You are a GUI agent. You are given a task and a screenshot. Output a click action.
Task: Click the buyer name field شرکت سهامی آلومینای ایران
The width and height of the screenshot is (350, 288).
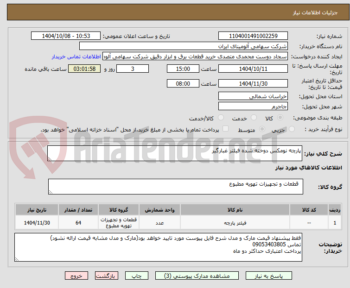click(x=184, y=46)
